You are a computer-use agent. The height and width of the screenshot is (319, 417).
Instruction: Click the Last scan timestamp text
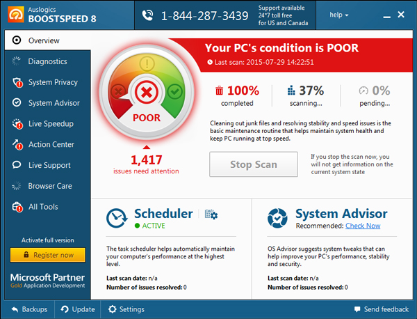pyautogui.click(x=264, y=62)
